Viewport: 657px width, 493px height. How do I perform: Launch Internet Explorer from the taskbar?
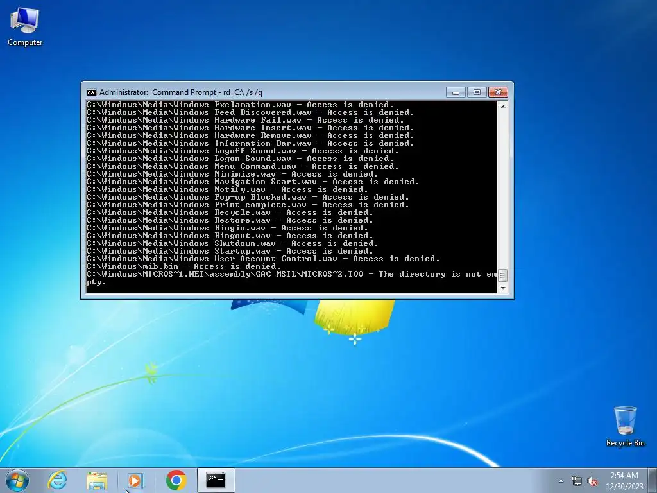click(57, 480)
